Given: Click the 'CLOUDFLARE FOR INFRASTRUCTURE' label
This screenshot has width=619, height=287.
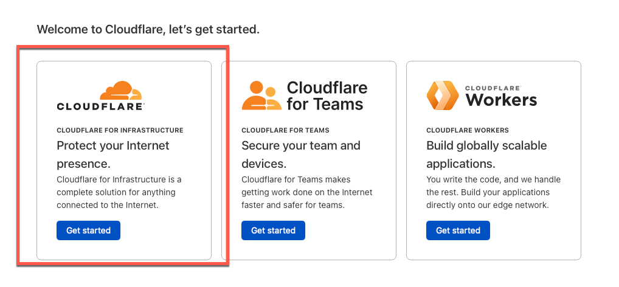Looking at the screenshot, I should click(x=120, y=130).
